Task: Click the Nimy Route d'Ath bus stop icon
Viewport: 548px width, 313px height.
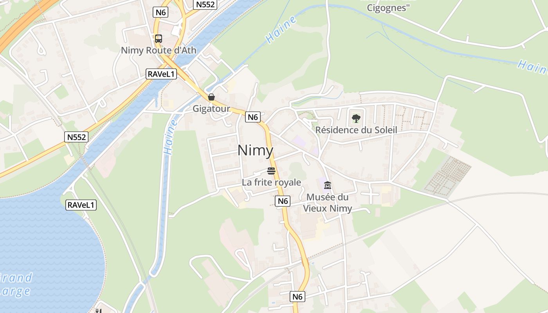Action: [x=158, y=39]
